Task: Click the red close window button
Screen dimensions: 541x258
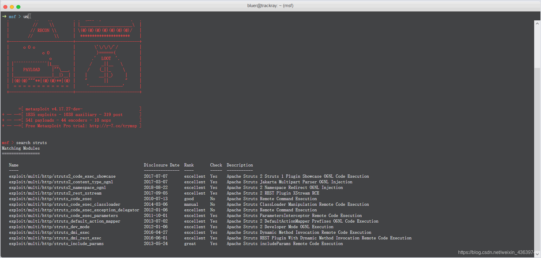Action: click(5, 7)
